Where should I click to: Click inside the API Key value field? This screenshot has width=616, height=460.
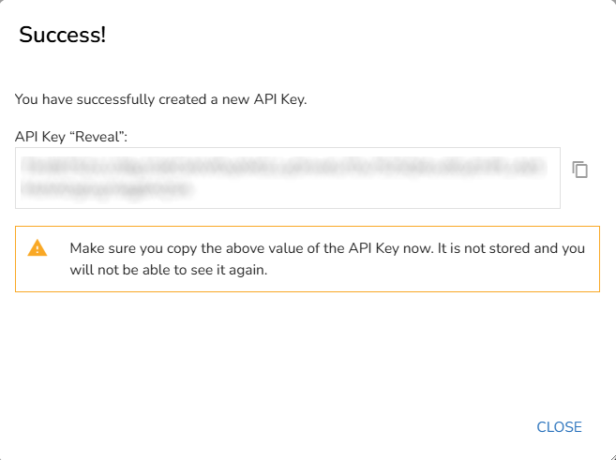pos(287,177)
